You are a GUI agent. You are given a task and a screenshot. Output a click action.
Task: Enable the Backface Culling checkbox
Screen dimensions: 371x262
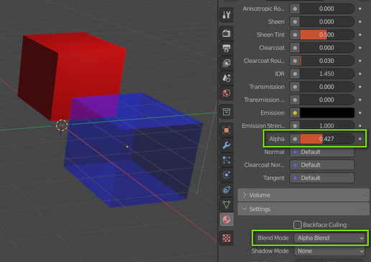click(x=297, y=225)
